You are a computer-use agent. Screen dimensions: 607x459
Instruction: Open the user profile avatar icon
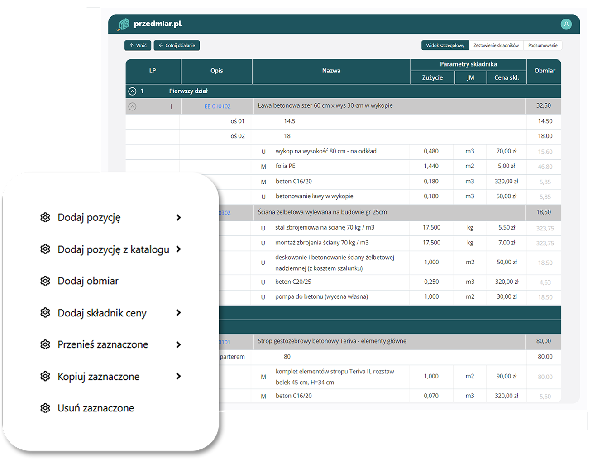tap(566, 24)
